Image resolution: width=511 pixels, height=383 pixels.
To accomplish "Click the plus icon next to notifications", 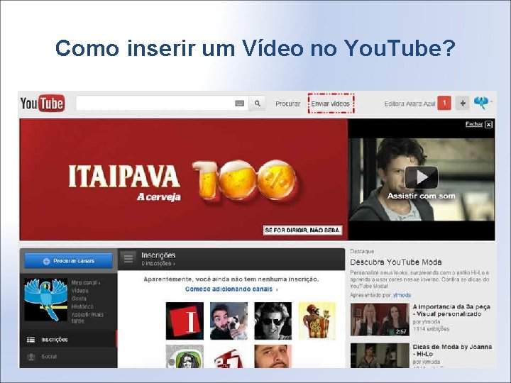I will tap(463, 104).
